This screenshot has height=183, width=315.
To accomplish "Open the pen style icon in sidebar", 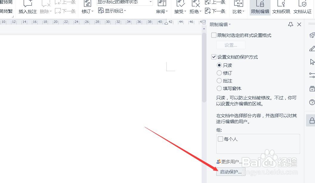I will coord(312,49).
